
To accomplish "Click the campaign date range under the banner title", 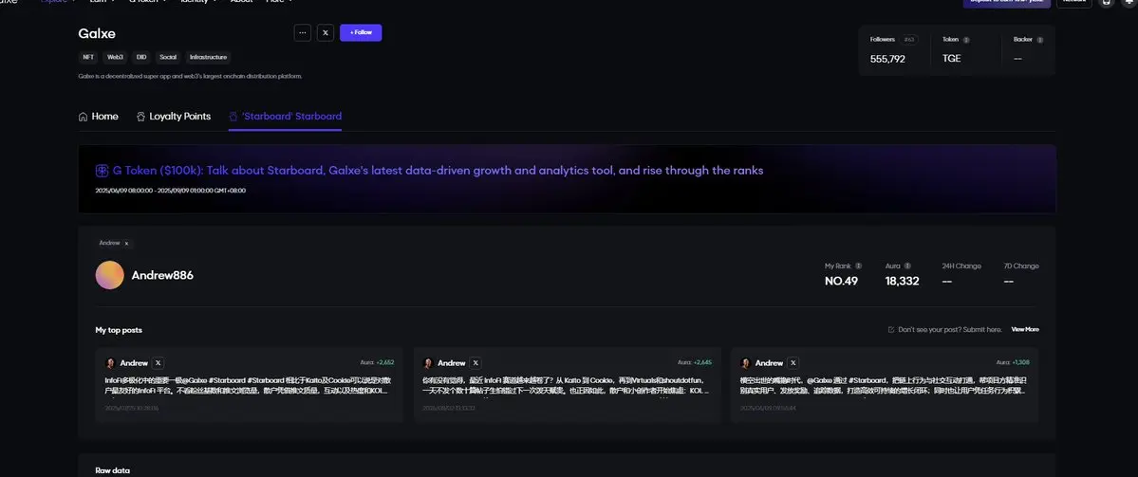I will (x=171, y=191).
